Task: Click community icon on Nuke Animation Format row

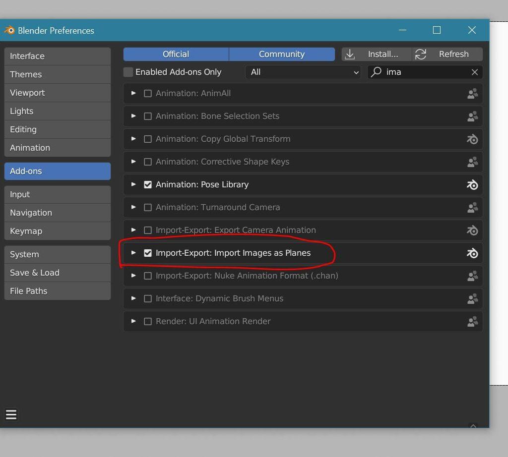Action: (x=472, y=276)
